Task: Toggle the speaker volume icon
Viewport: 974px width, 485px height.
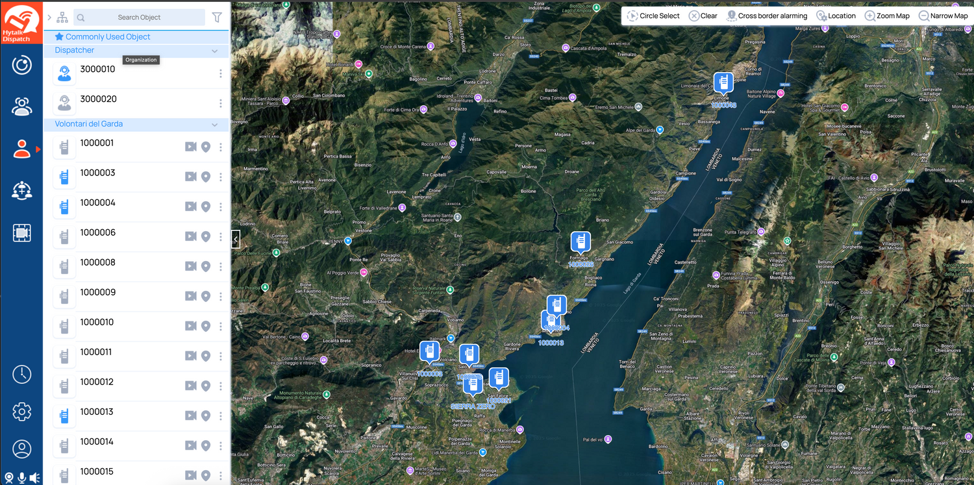Action: [x=35, y=478]
